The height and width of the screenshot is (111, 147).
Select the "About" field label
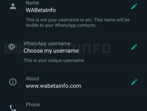[x=32, y=79]
